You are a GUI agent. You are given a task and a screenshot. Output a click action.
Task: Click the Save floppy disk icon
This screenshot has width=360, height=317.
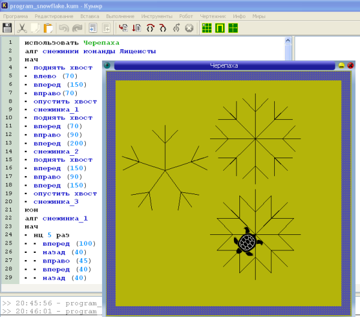tap(8, 28)
